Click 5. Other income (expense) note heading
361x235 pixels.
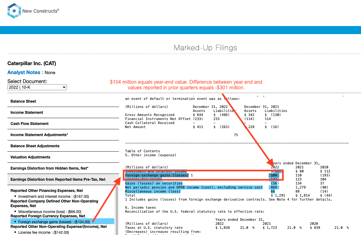(x=151, y=155)
